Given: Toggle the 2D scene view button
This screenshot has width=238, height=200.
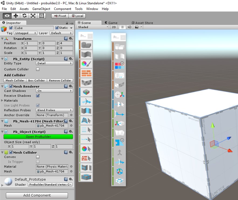Looking at the screenshot, I should (114, 27).
